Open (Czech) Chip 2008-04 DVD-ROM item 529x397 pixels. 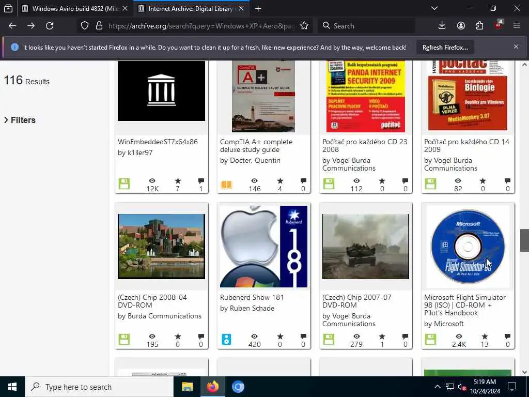[x=152, y=301]
